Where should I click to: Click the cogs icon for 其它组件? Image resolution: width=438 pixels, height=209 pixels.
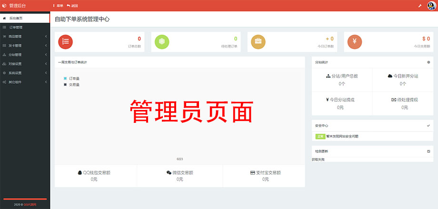(4, 82)
